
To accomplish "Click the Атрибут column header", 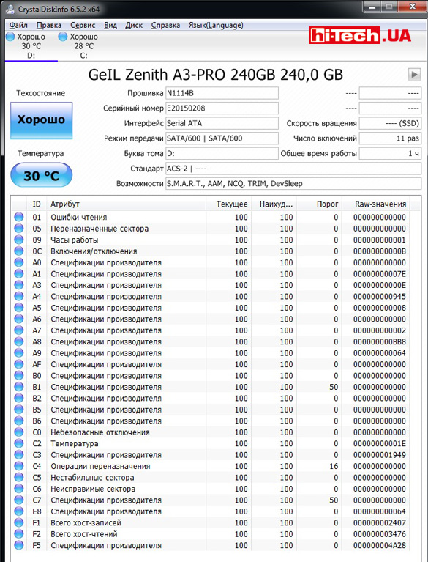I will tap(126, 204).
